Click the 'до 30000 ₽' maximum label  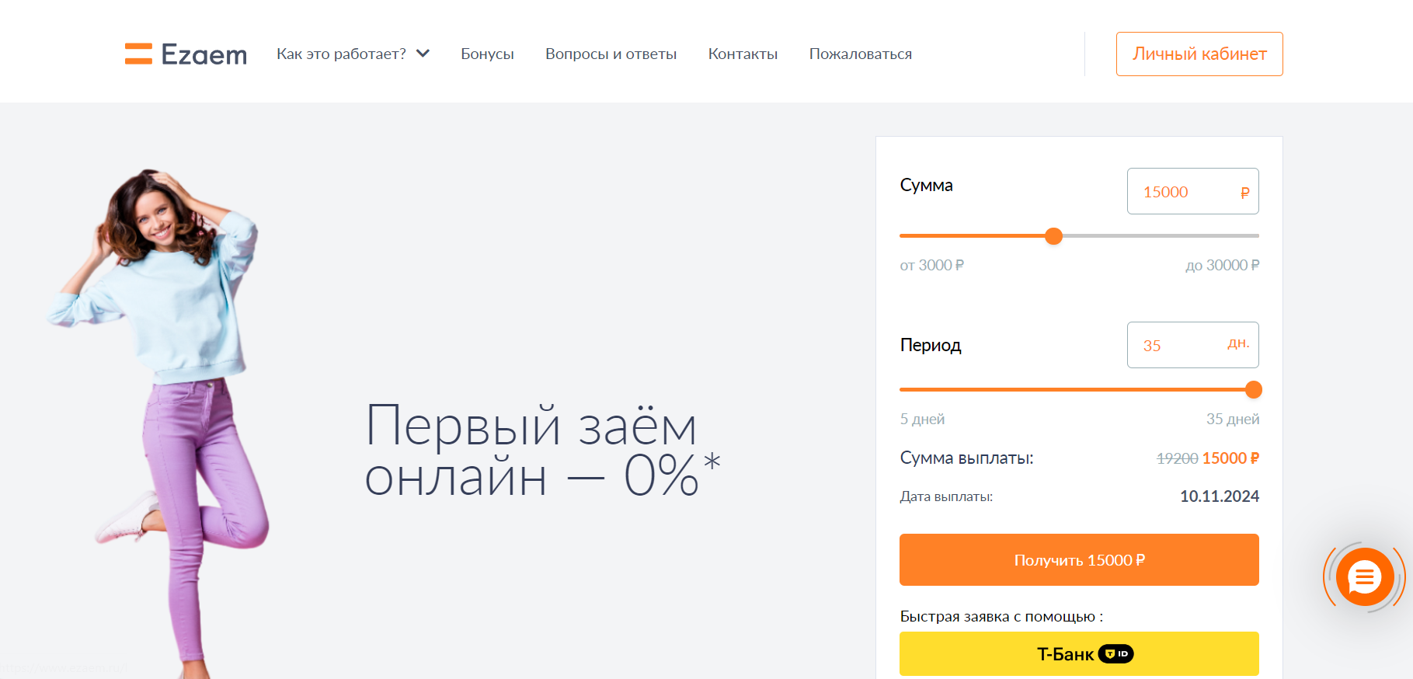pos(1222,265)
